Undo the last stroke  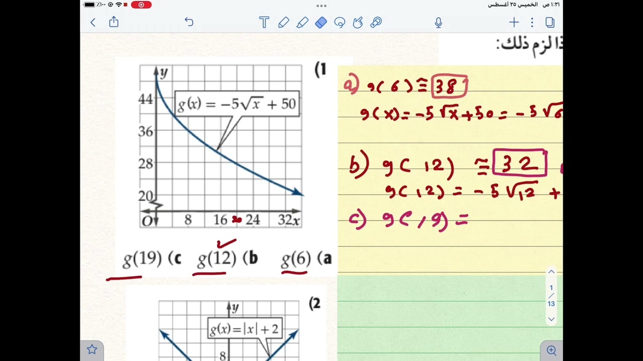point(189,22)
